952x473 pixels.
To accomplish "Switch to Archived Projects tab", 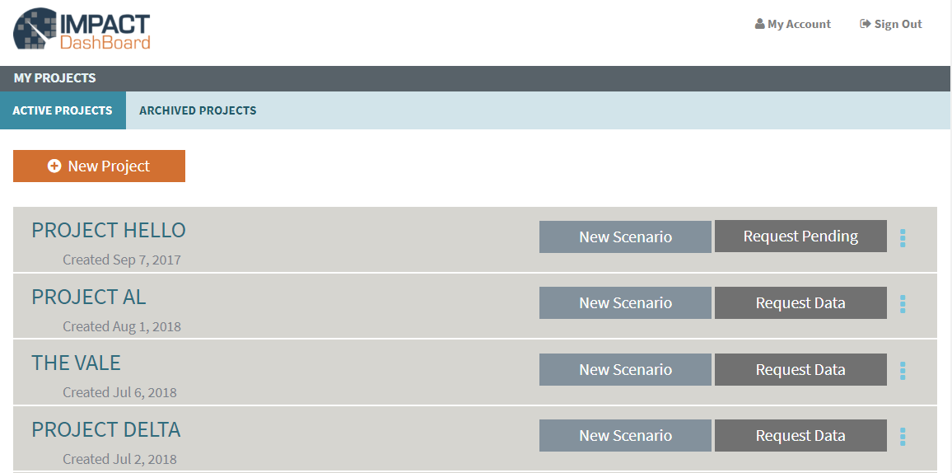I will [x=198, y=110].
